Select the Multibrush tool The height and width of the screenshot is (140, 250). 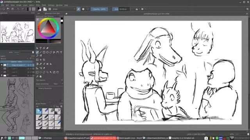pos(41,56)
